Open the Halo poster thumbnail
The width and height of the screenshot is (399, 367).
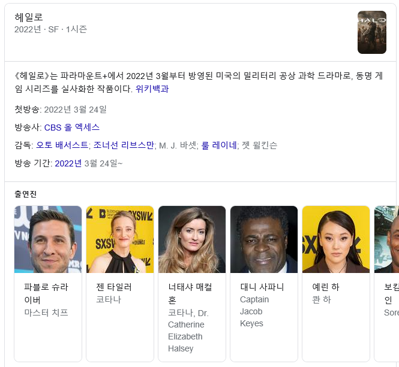tap(372, 32)
